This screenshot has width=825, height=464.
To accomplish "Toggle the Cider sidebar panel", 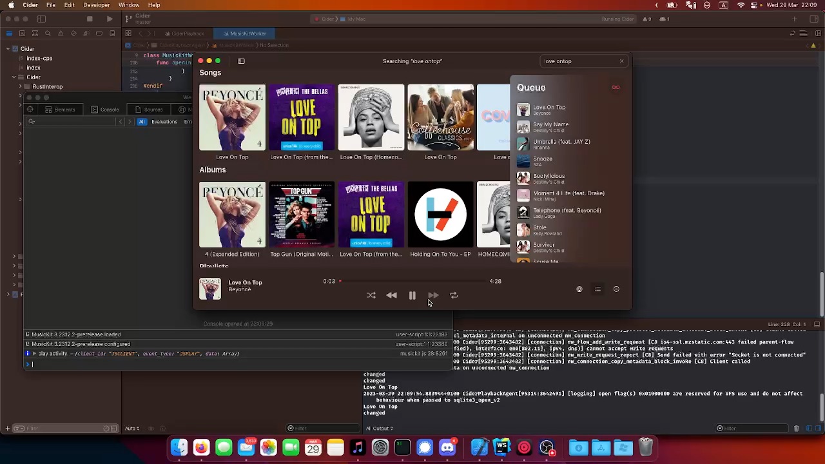I will 241,61.
